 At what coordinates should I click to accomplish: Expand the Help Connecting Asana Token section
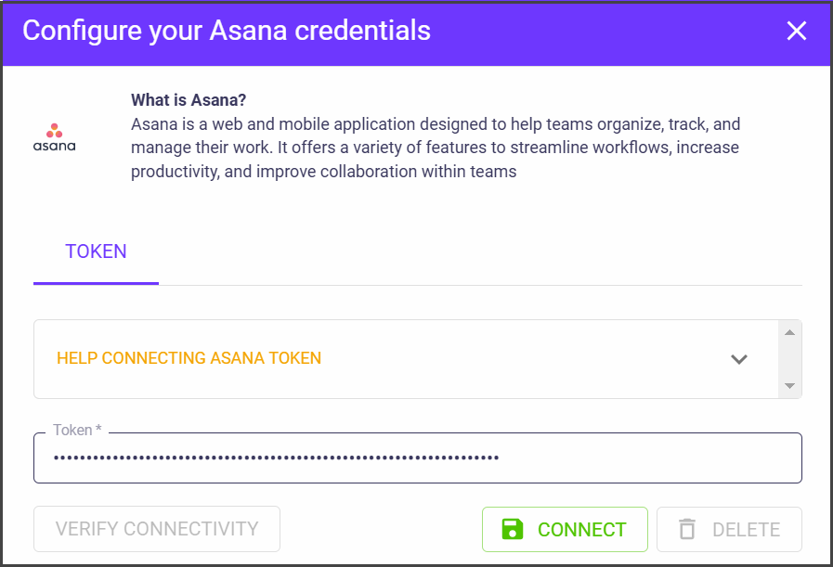pyautogui.click(x=189, y=358)
